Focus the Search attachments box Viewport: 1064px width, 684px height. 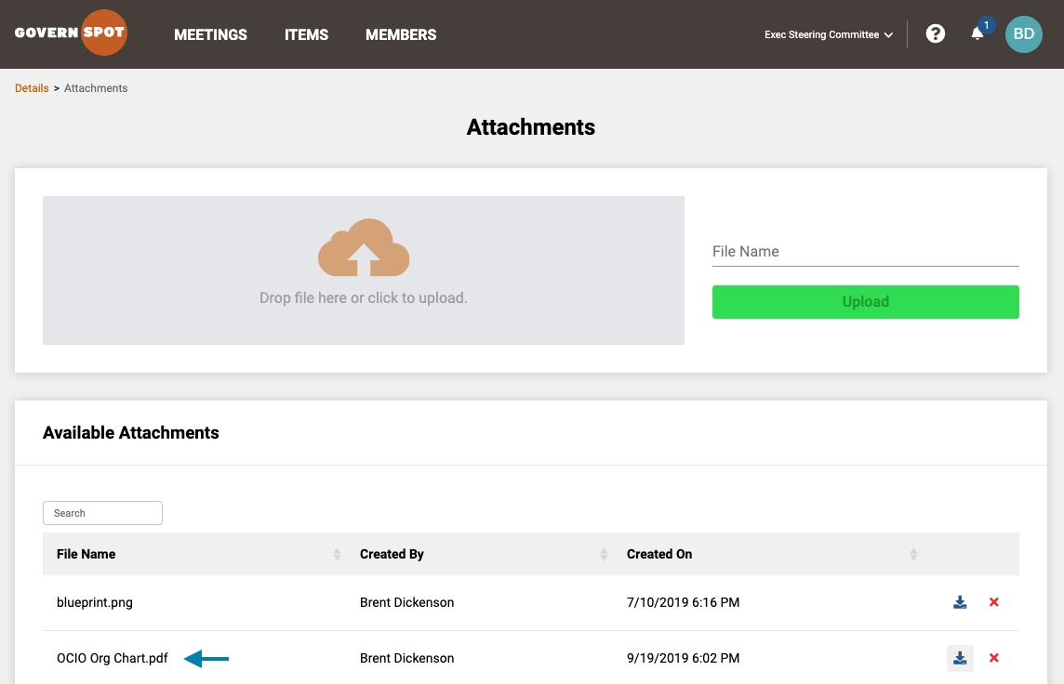tap(102, 513)
